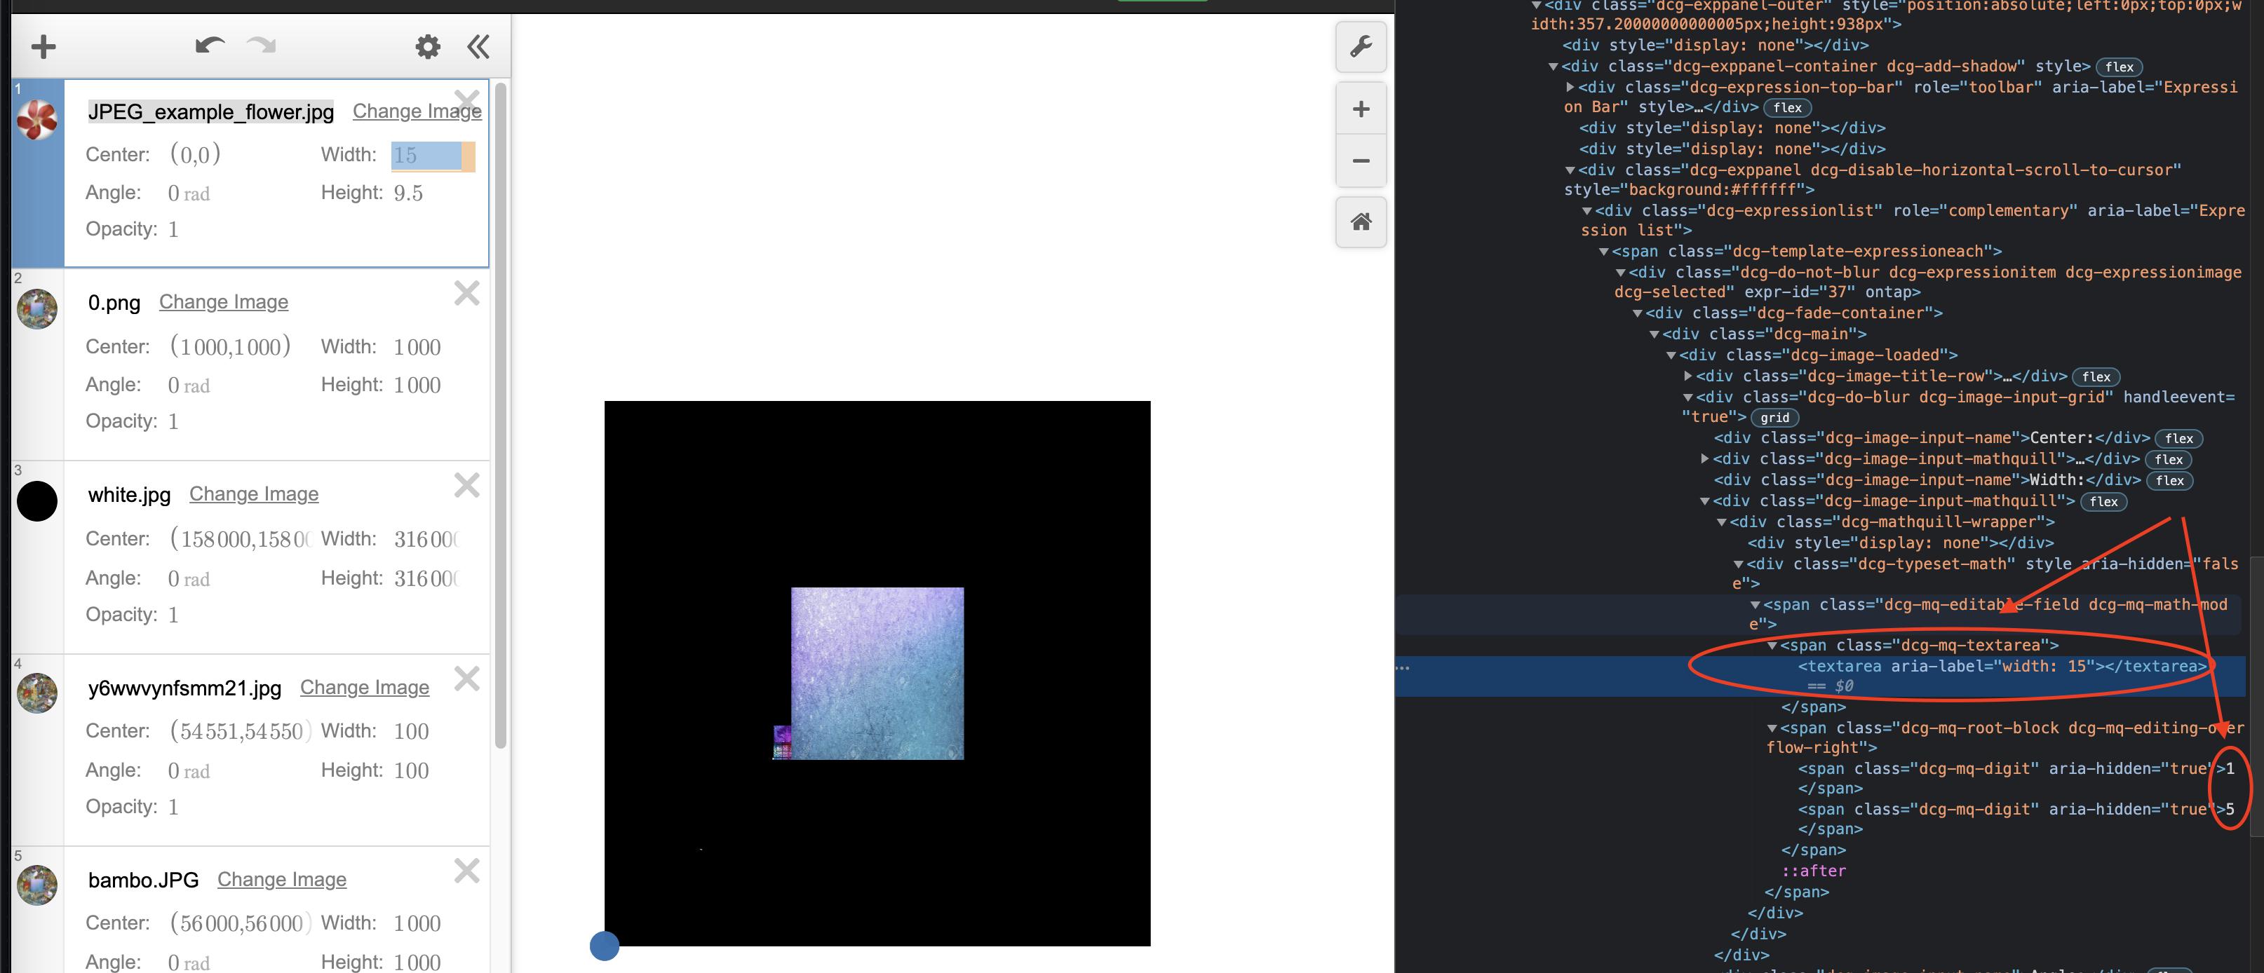Delete the white.jpg image expression
The width and height of the screenshot is (2264, 973).
tap(466, 484)
